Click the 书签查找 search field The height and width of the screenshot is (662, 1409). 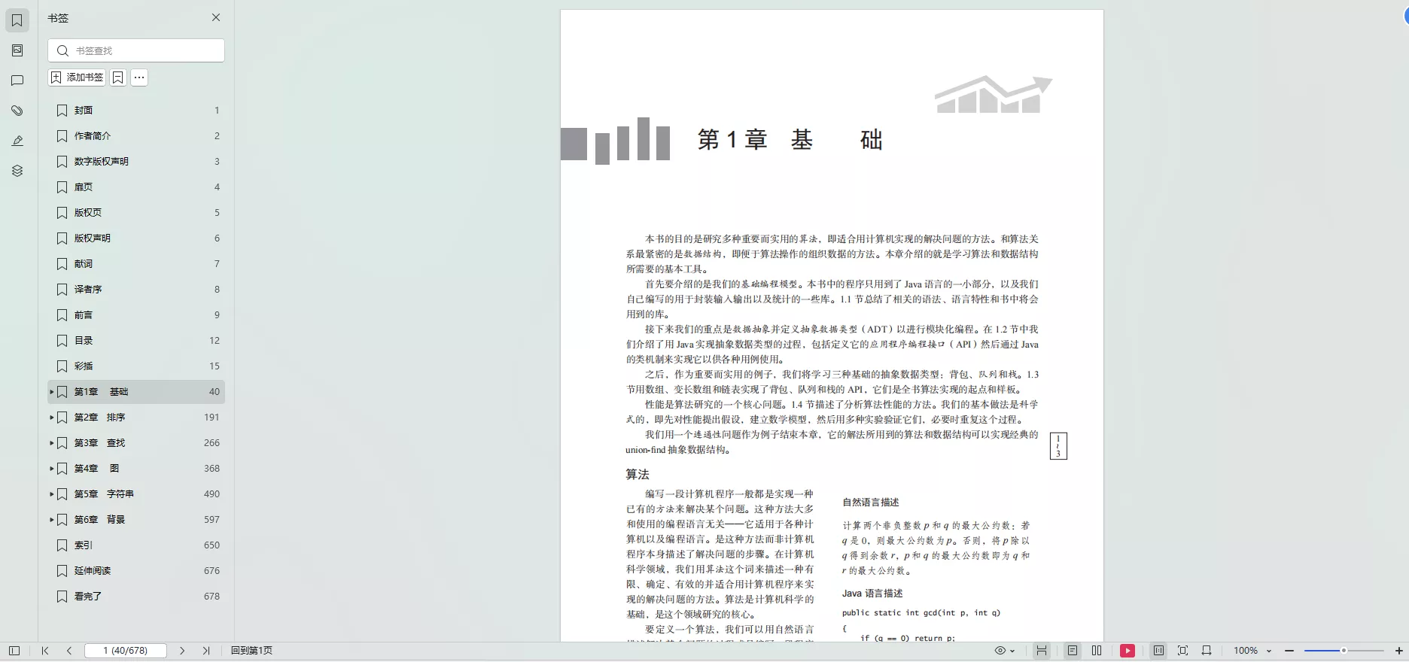tap(136, 50)
